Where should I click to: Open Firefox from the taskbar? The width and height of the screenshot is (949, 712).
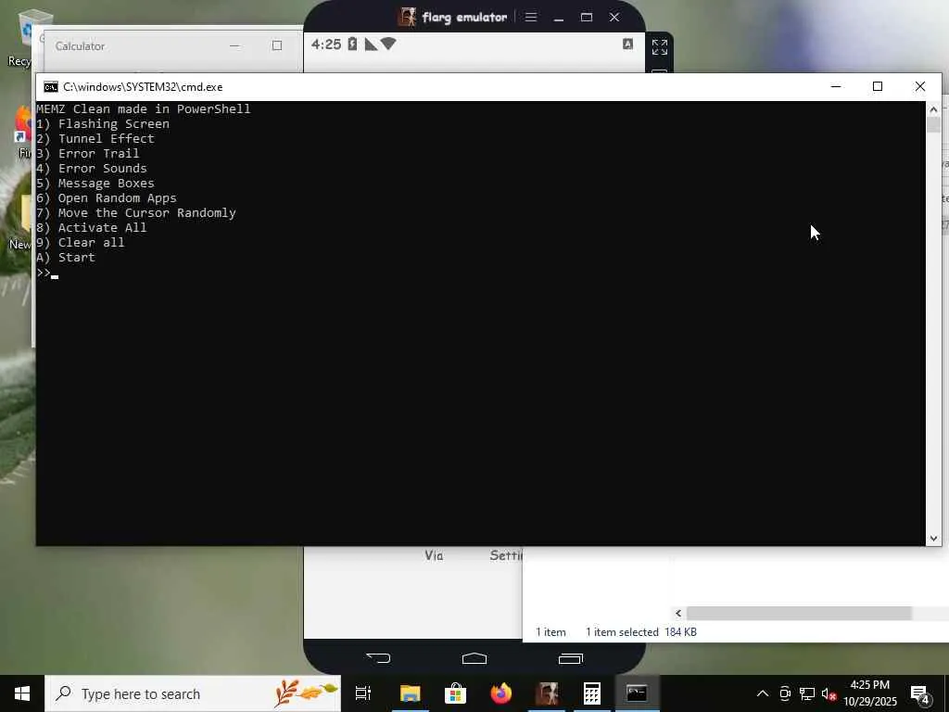(x=501, y=693)
